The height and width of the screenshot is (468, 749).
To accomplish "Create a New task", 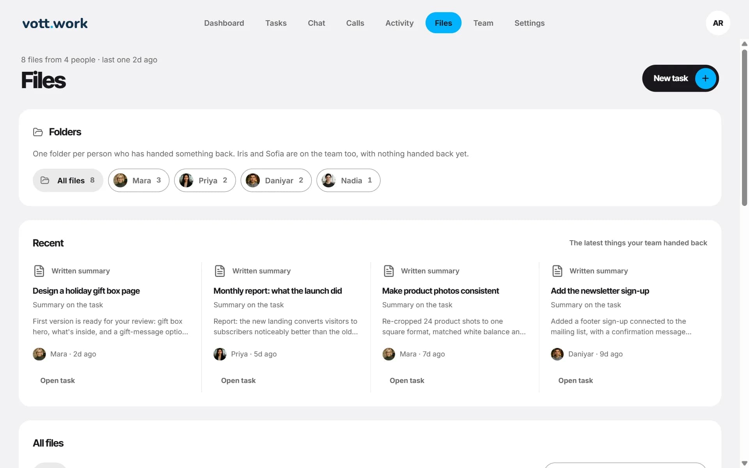I will tap(680, 78).
